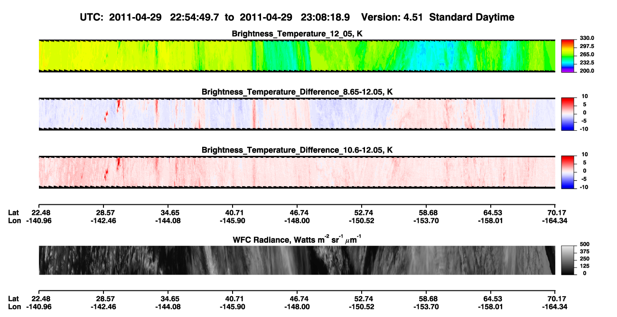This screenshot has width=617, height=317.
Task: Click the '200.0' color bar tick label
Action: (x=586, y=70)
